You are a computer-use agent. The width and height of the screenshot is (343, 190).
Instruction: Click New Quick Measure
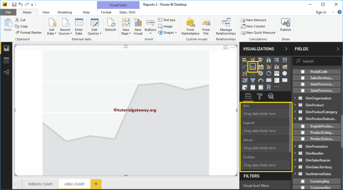pyautogui.click(x=258, y=33)
